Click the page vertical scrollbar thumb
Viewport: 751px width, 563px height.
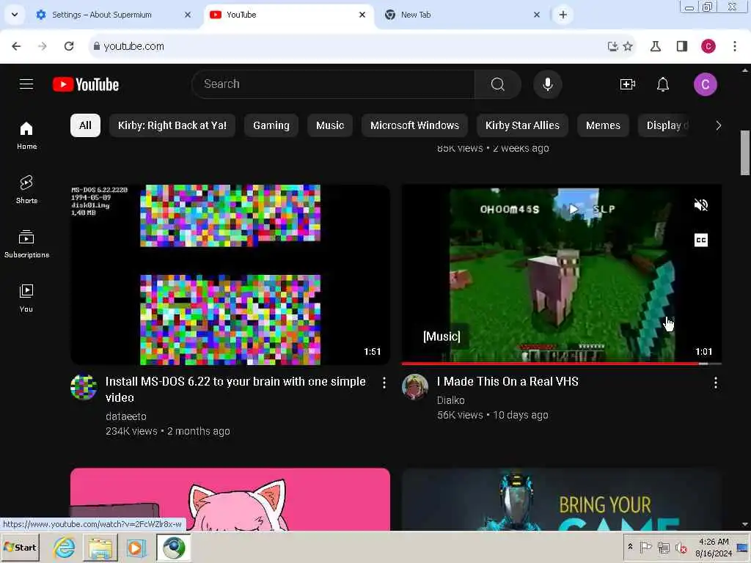(x=745, y=152)
